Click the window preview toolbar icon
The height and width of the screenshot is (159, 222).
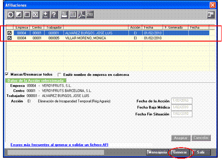pyautogui.click(x=73, y=14)
